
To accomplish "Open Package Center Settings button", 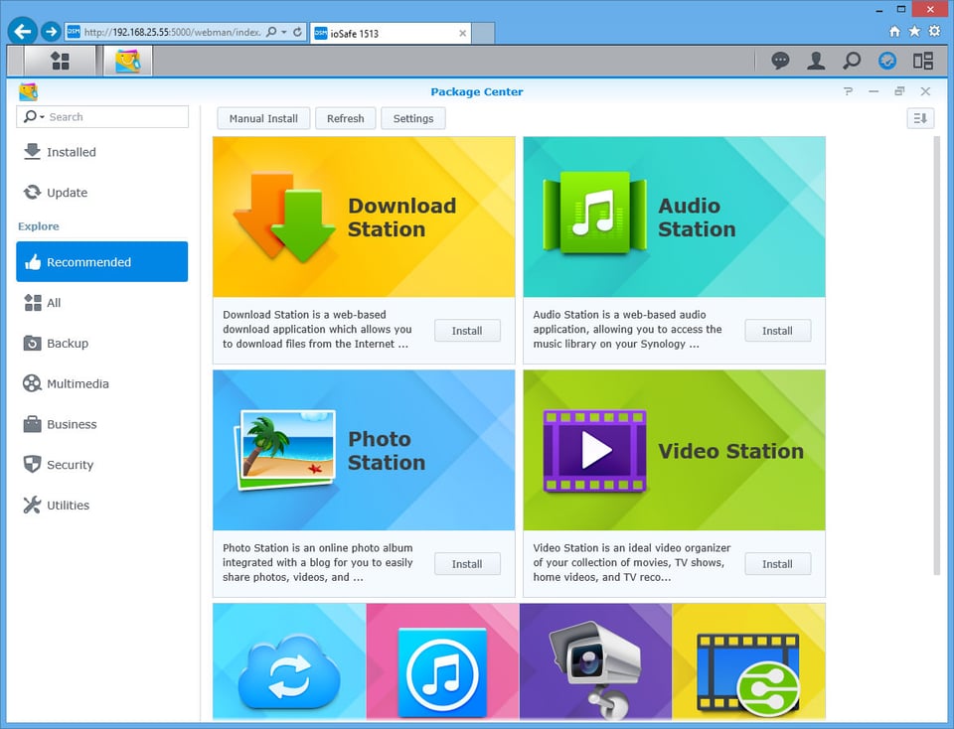I will tap(413, 118).
